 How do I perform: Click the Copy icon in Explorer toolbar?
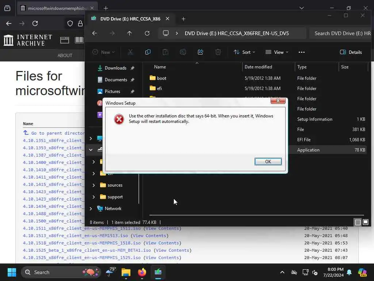(x=148, y=52)
